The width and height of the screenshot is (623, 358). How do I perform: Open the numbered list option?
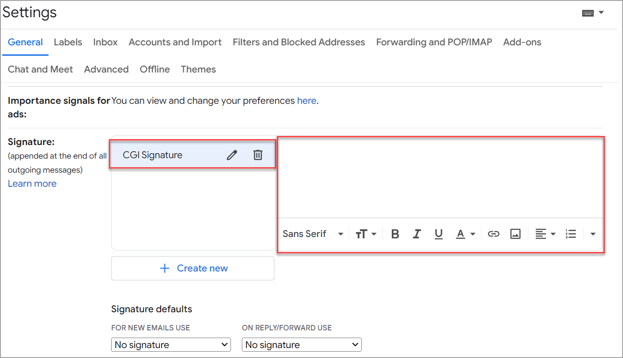[x=570, y=234]
